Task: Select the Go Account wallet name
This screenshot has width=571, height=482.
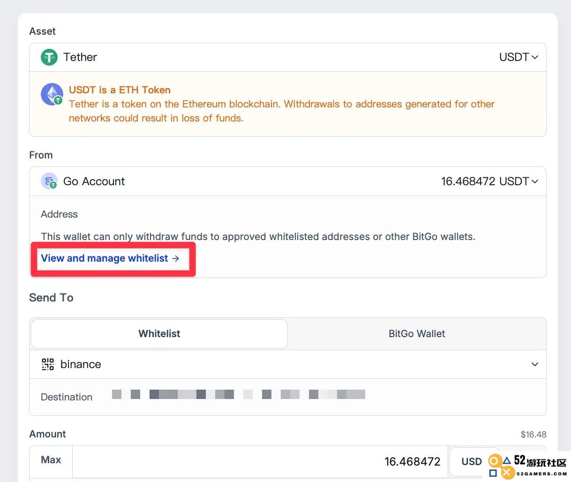Action: click(x=94, y=181)
